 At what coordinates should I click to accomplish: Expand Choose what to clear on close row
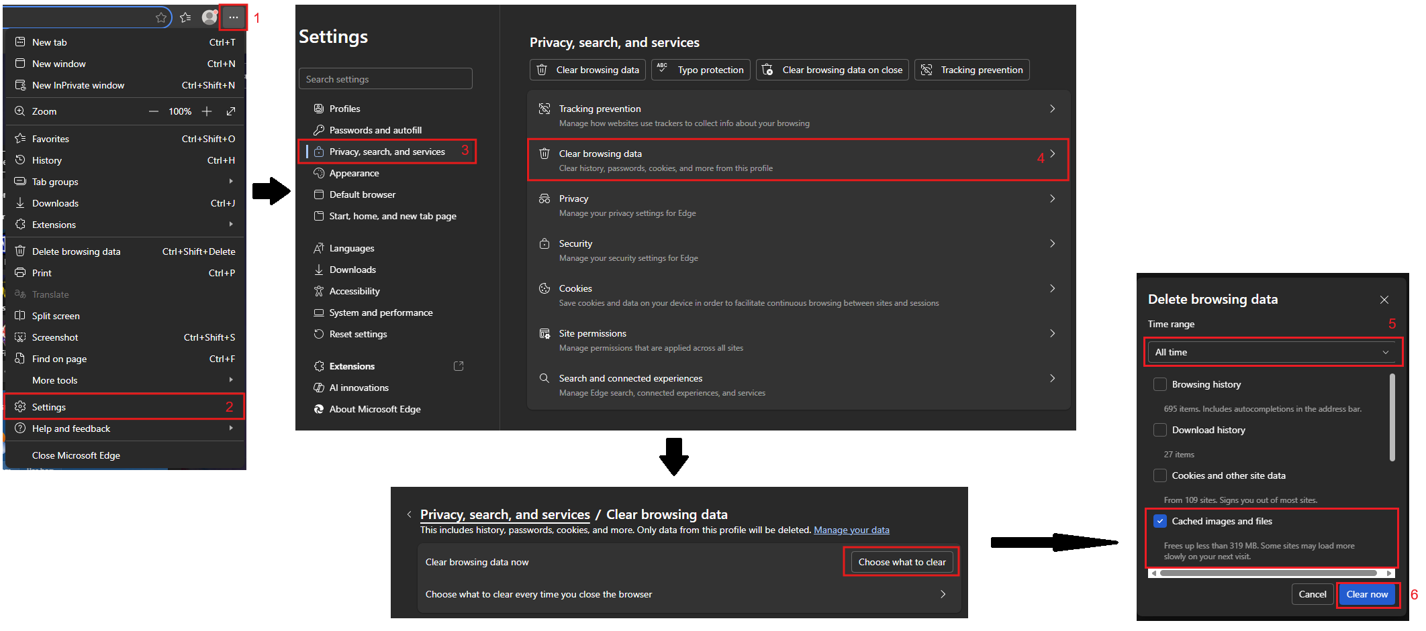point(688,594)
